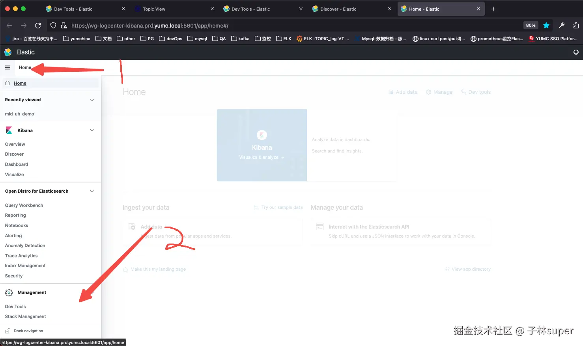Click the padlock site info icon
The image size is (583, 346).
pyautogui.click(x=64, y=26)
